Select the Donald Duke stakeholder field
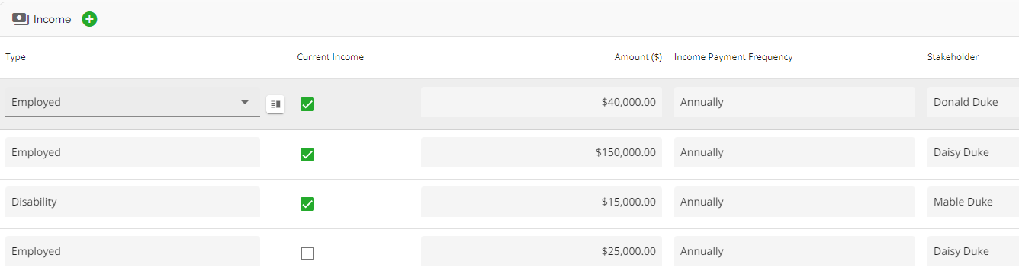Viewport: 1019px width, 274px height. (x=973, y=102)
